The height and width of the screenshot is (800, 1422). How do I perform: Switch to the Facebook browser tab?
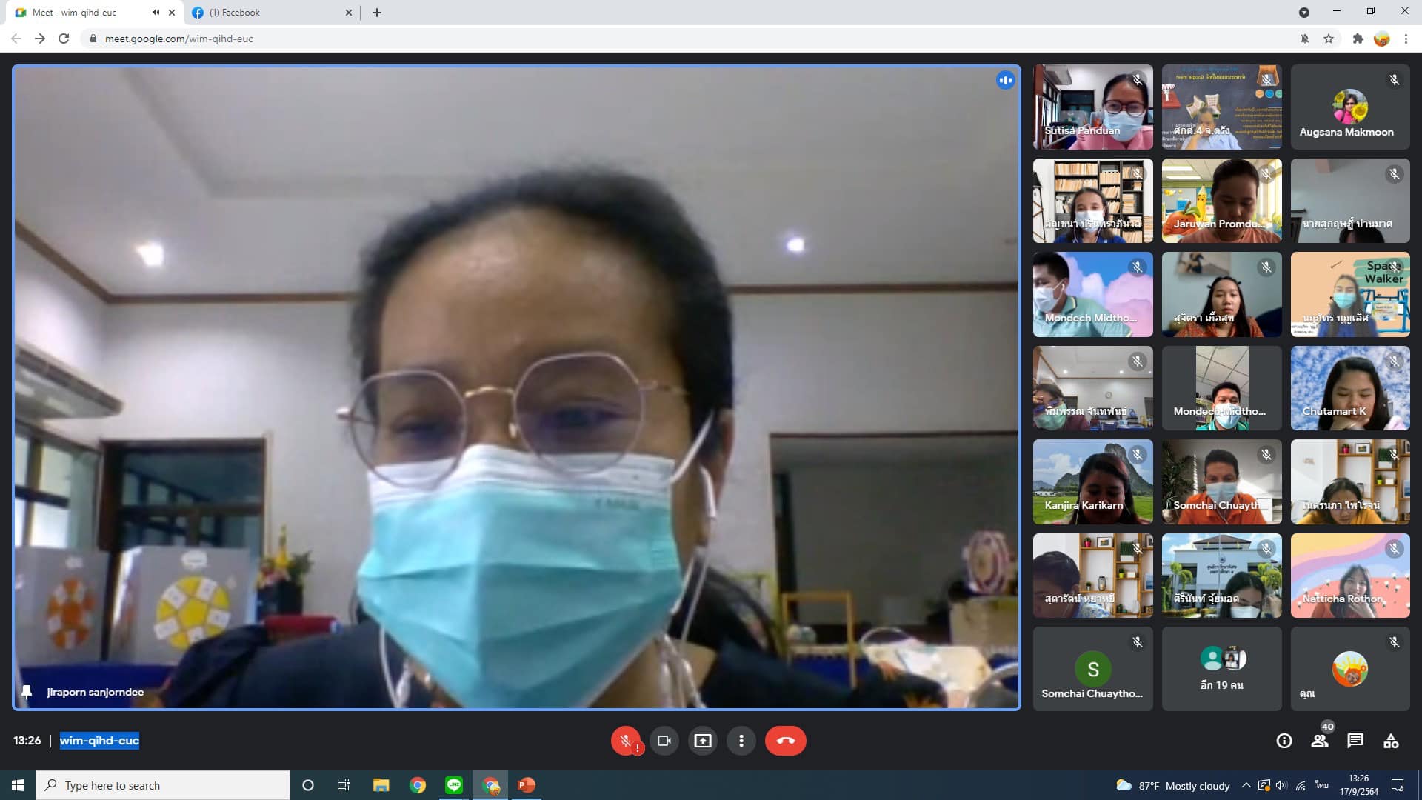[270, 13]
